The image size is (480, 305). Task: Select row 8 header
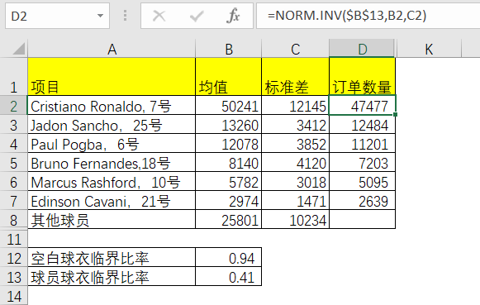(13, 219)
